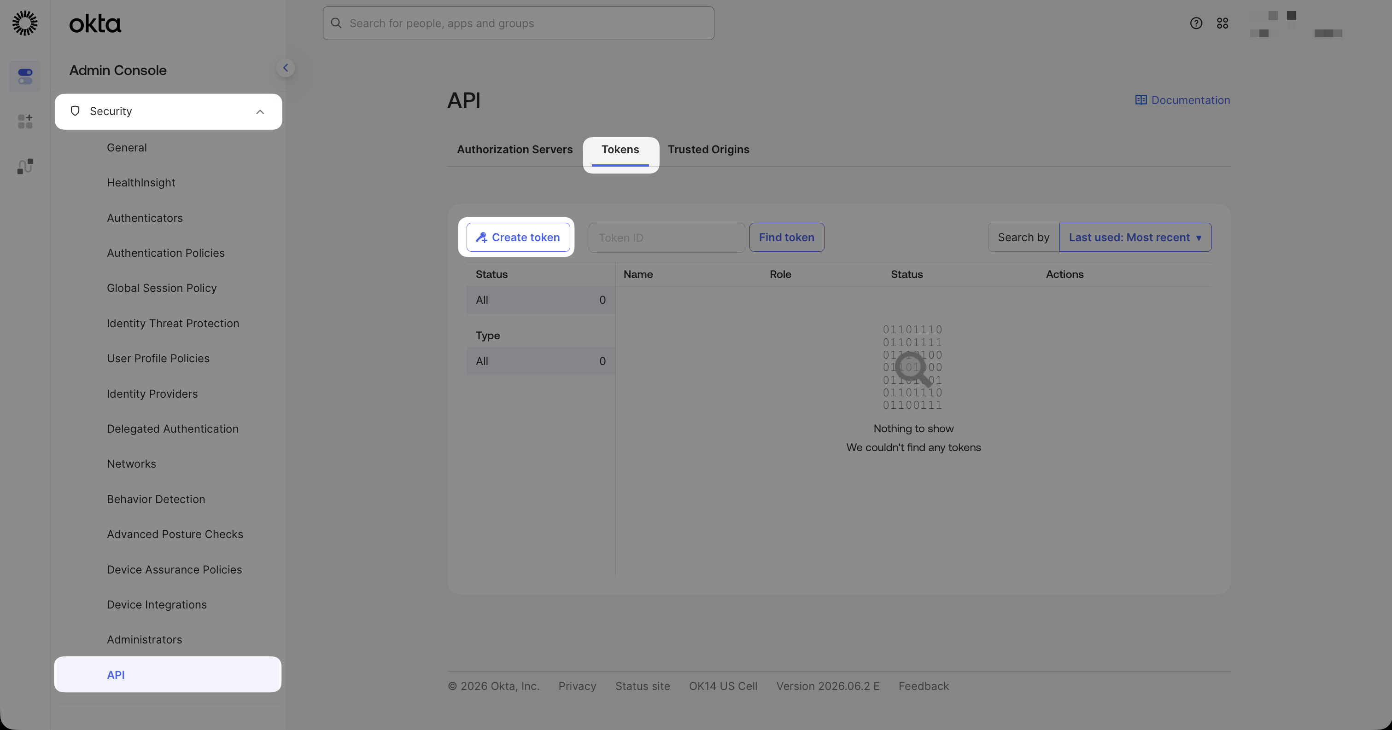
Task: Click the okta wordmark logo
Action: tap(95, 24)
